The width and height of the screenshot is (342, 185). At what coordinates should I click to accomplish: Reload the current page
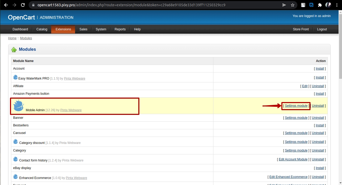point(23,5)
